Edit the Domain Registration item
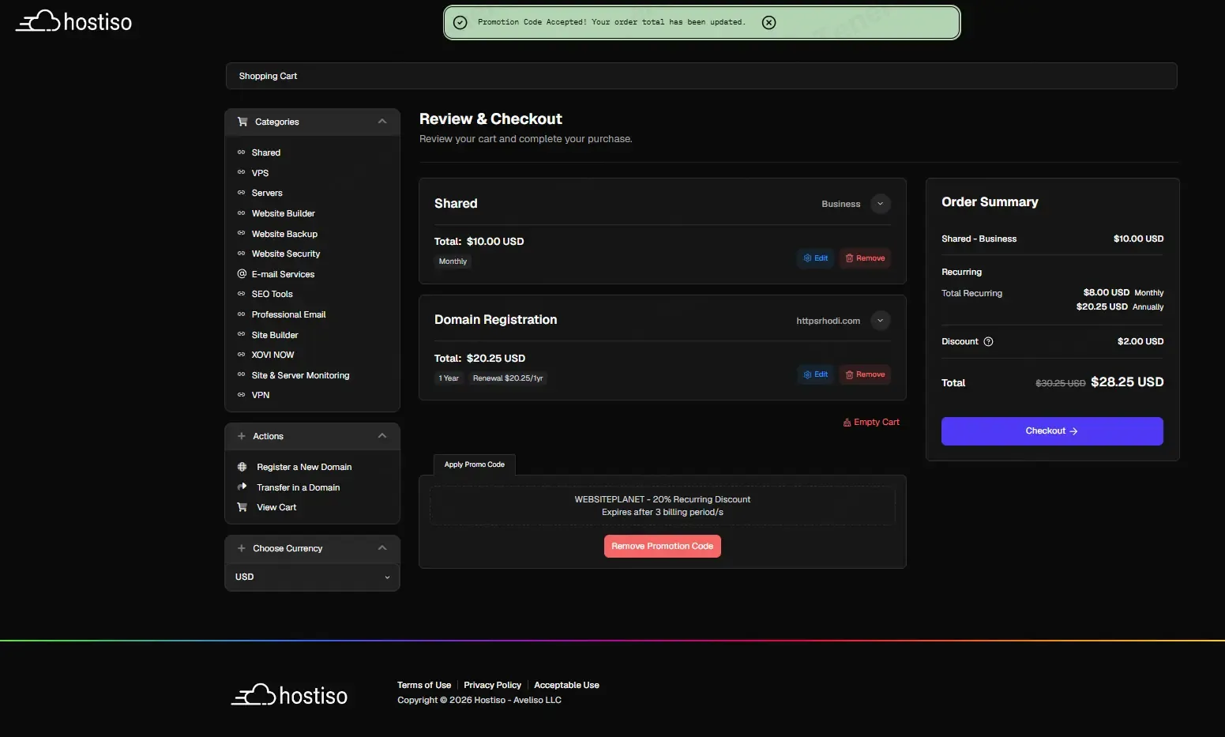 point(815,374)
